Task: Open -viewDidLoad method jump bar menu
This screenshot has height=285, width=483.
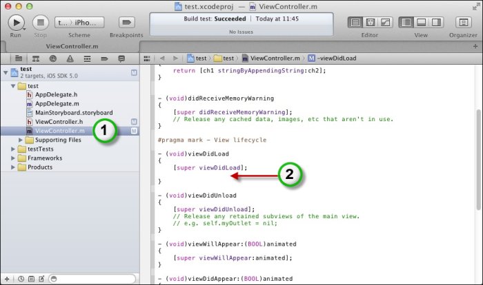Action: click(x=332, y=59)
